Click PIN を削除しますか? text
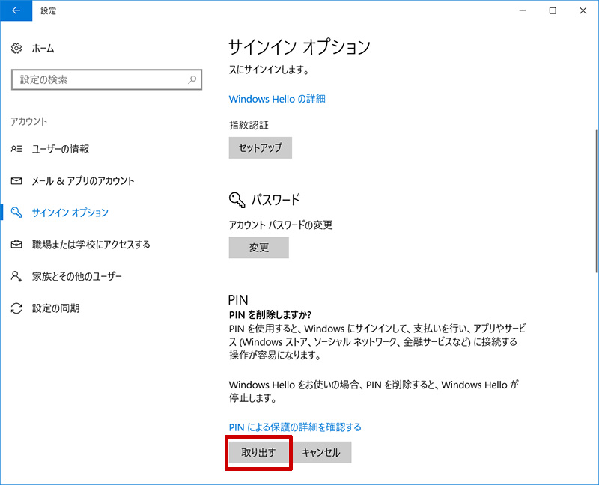Screen dimensions: 599x485 point(270,315)
